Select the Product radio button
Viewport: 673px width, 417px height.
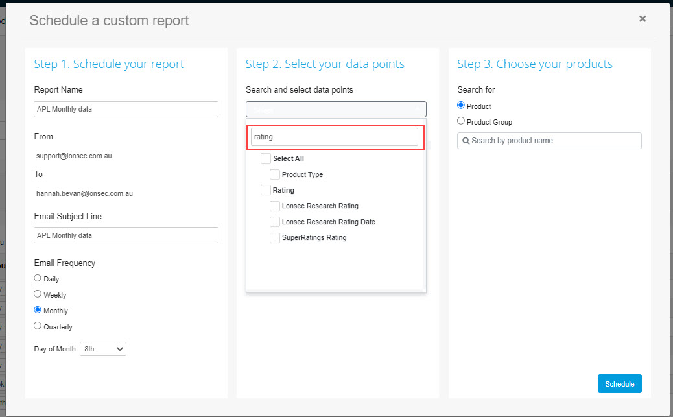[x=461, y=105]
